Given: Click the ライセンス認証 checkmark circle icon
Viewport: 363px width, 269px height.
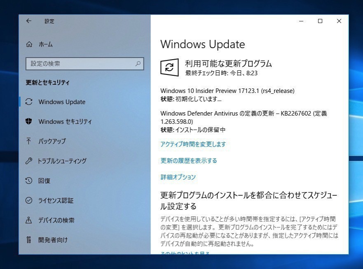Looking at the screenshot, I should pyautogui.click(x=29, y=200).
